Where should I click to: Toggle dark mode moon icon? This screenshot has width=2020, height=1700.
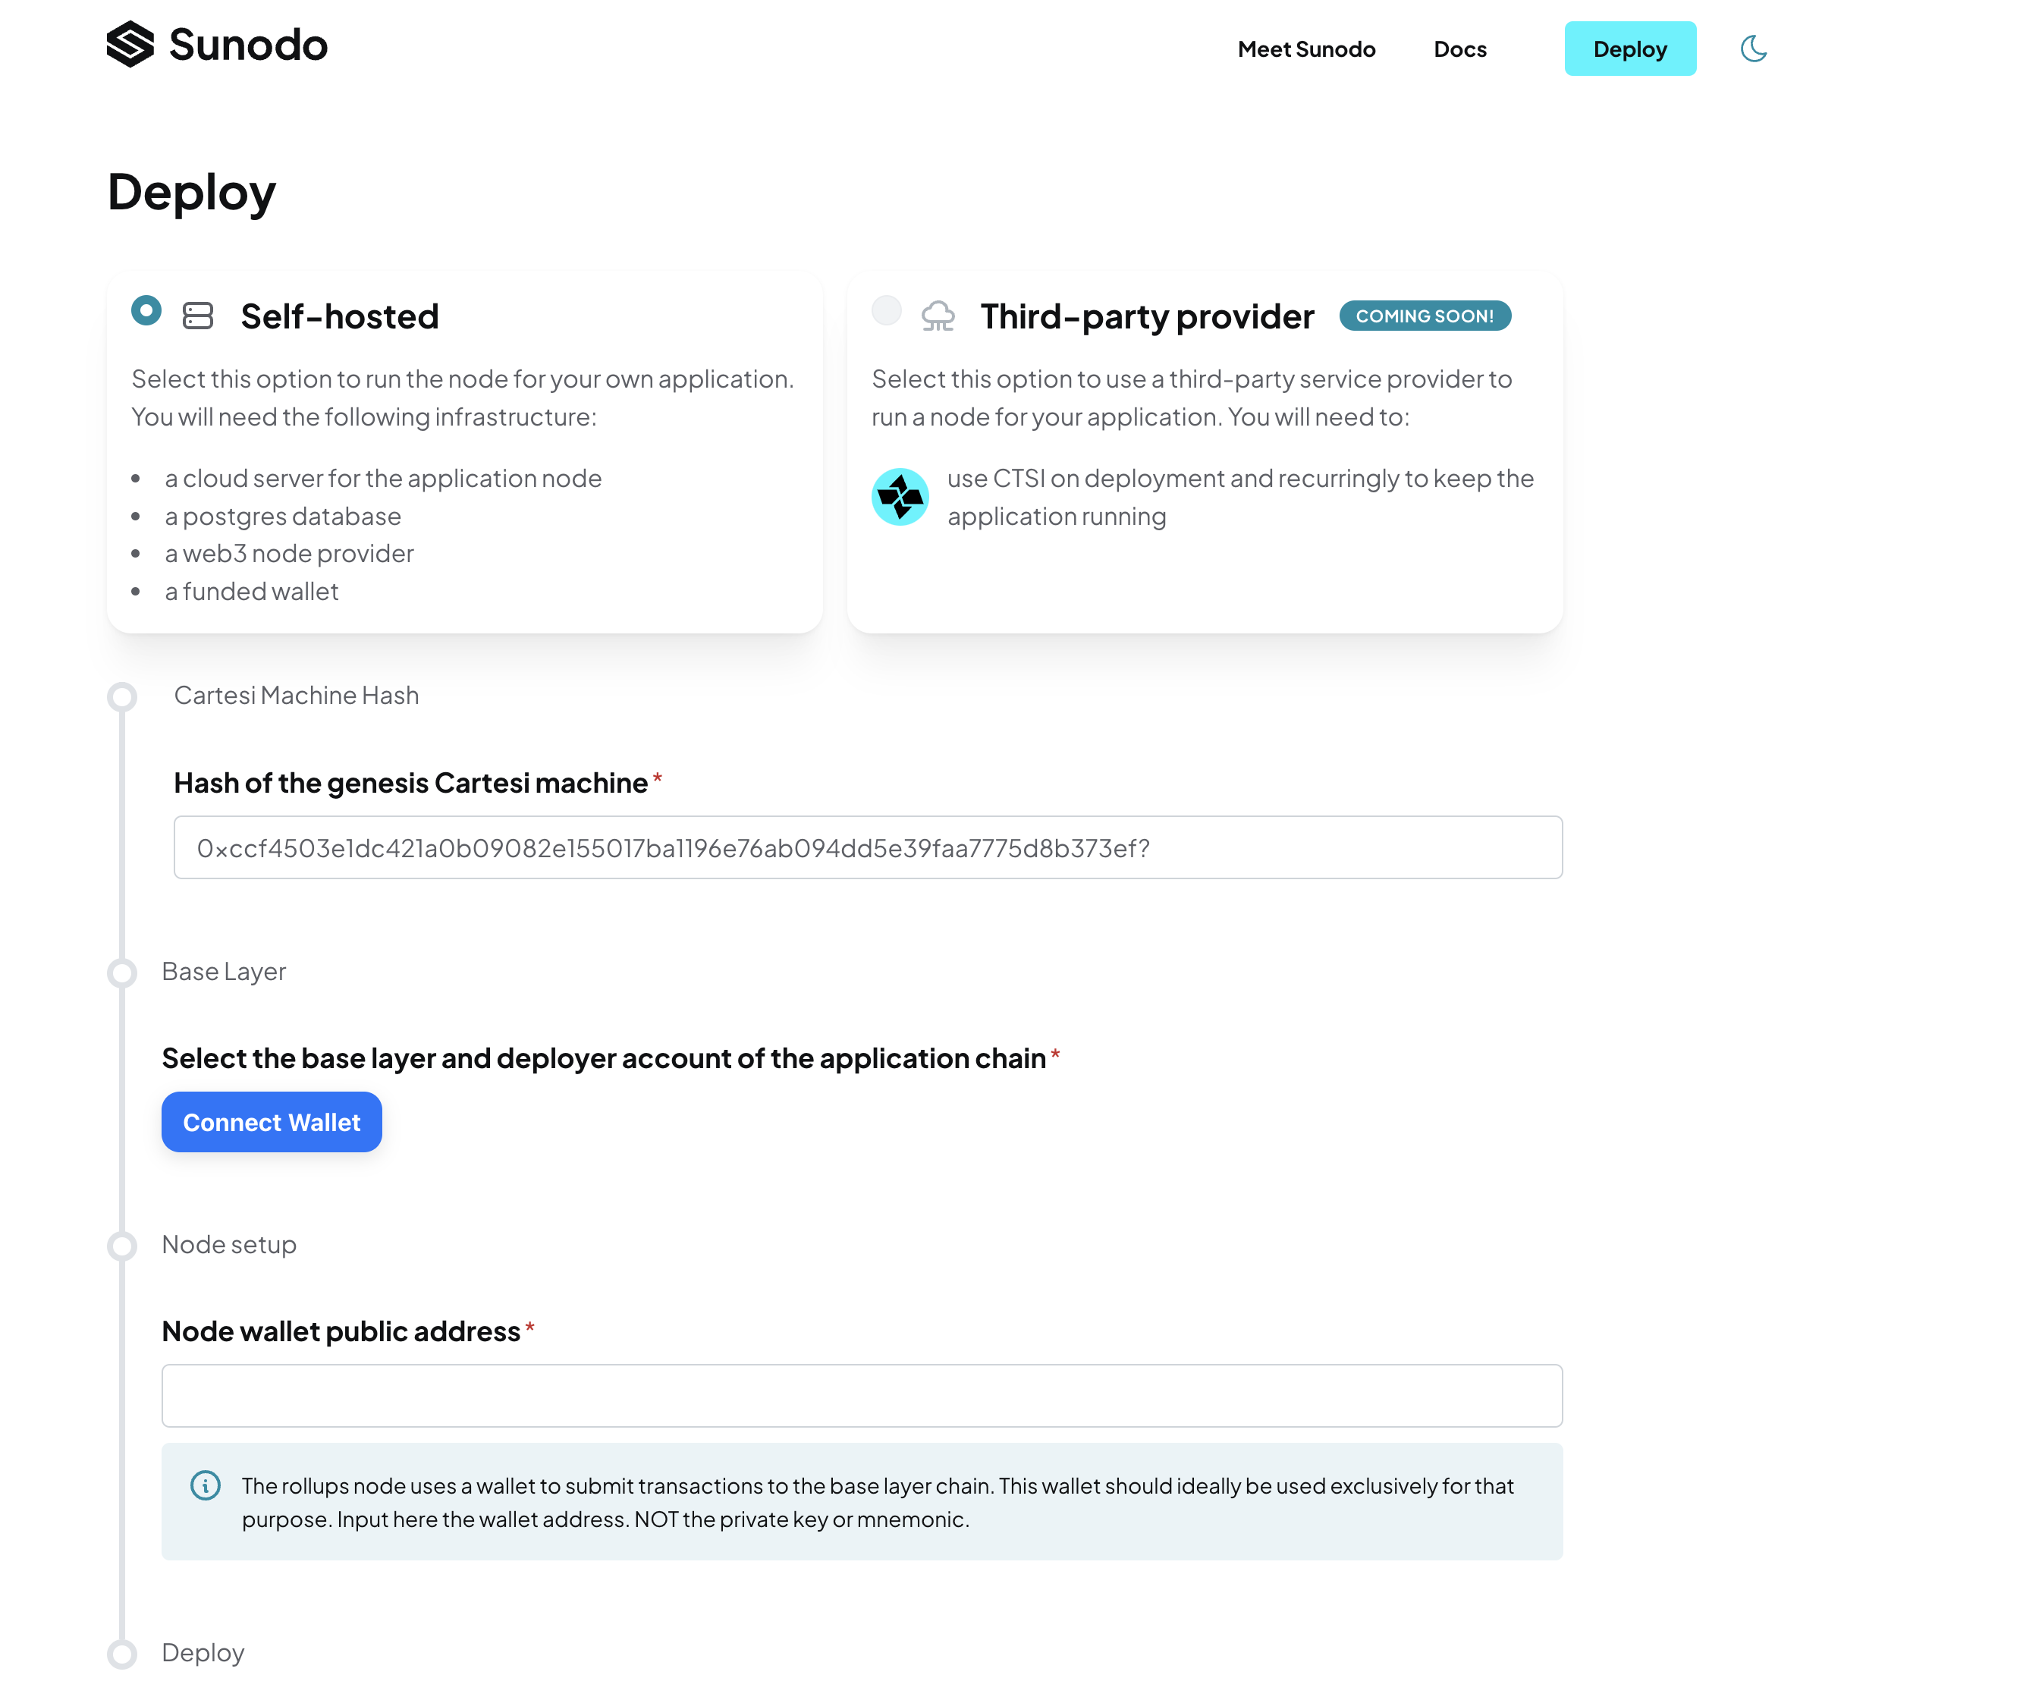(x=1753, y=49)
